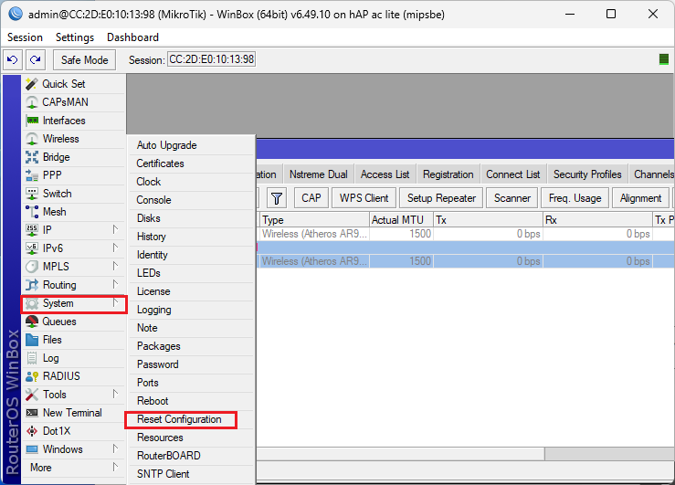Click the Session address input field
This screenshot has width=675, height=485.
pyautogui.click(x=211, y=59)
